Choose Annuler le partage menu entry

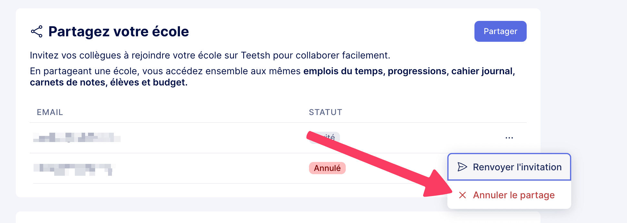tap(513, 195)
